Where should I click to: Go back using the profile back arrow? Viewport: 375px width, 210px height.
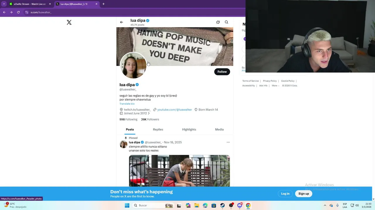click(x=122, y=22)
